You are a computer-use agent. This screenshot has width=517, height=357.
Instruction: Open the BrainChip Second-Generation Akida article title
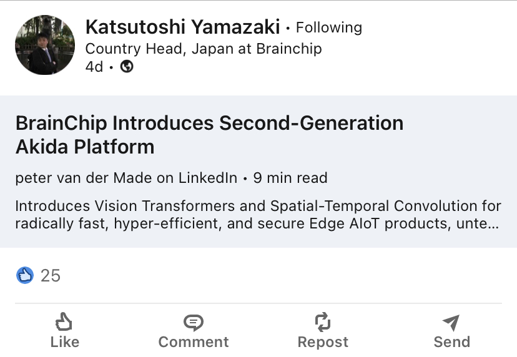pyautogui.click(x=209, y=135)
